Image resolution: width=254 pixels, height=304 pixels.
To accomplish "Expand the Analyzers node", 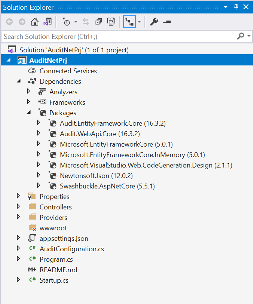I will pos(28,91).
